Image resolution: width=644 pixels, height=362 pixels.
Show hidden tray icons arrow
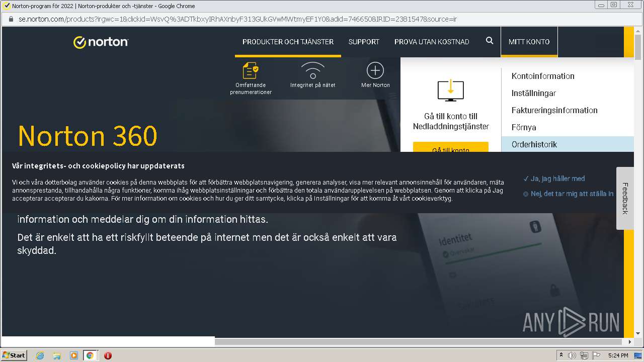tap(561, 355)
